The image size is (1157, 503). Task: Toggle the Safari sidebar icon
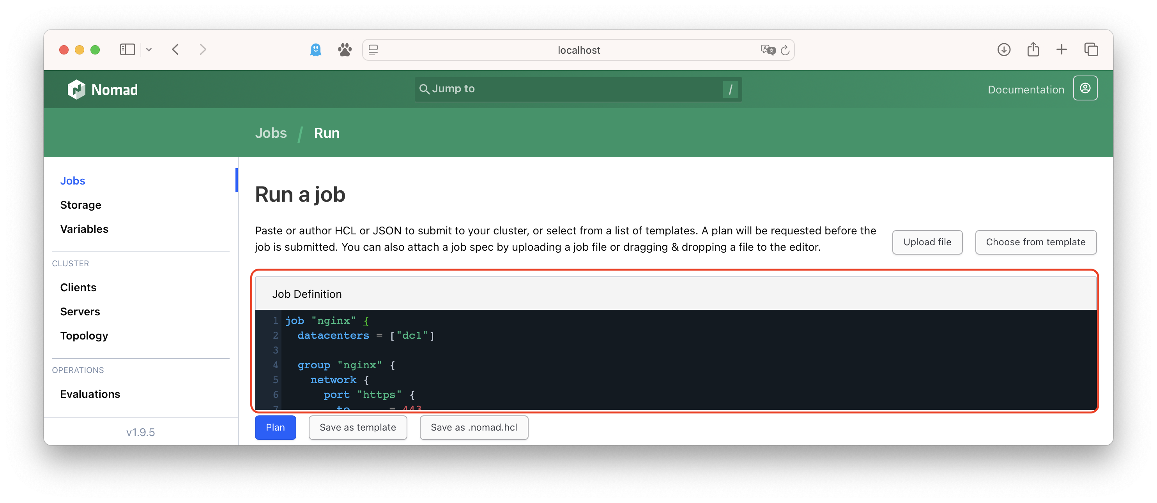click(x=127, y=49)
